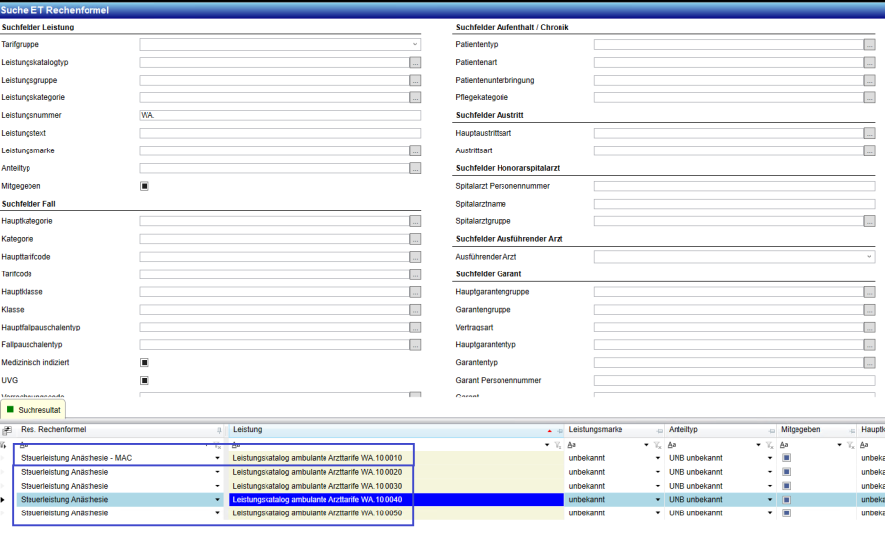Toggle the UVG checkbox
Screen dimensions: 885x541
point(144,381)
